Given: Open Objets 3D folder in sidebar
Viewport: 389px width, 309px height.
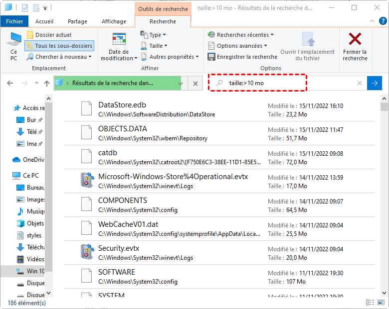Looking at the screenshot, I should [30, 223].
